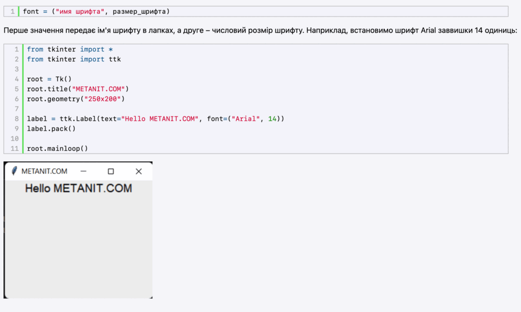This screenshot has height=312, width=521.
Task: Click line number 11 in code block
Action: [x=14, y=149]
